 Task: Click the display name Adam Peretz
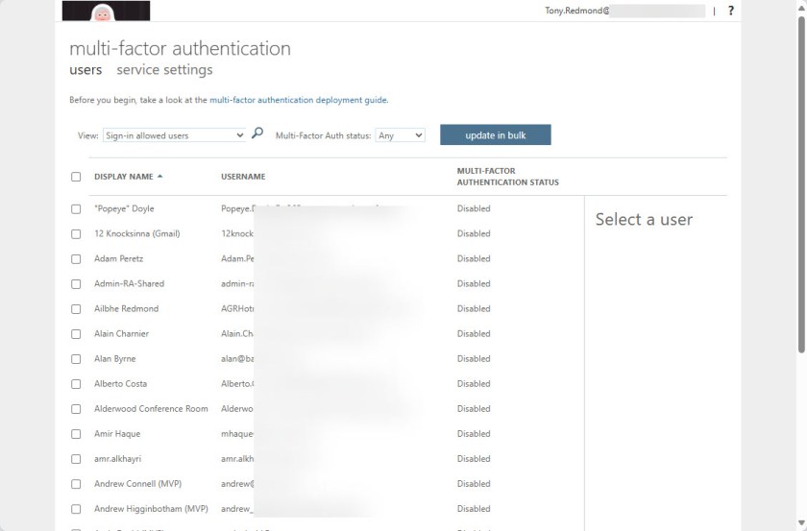[x=118, y=258]
